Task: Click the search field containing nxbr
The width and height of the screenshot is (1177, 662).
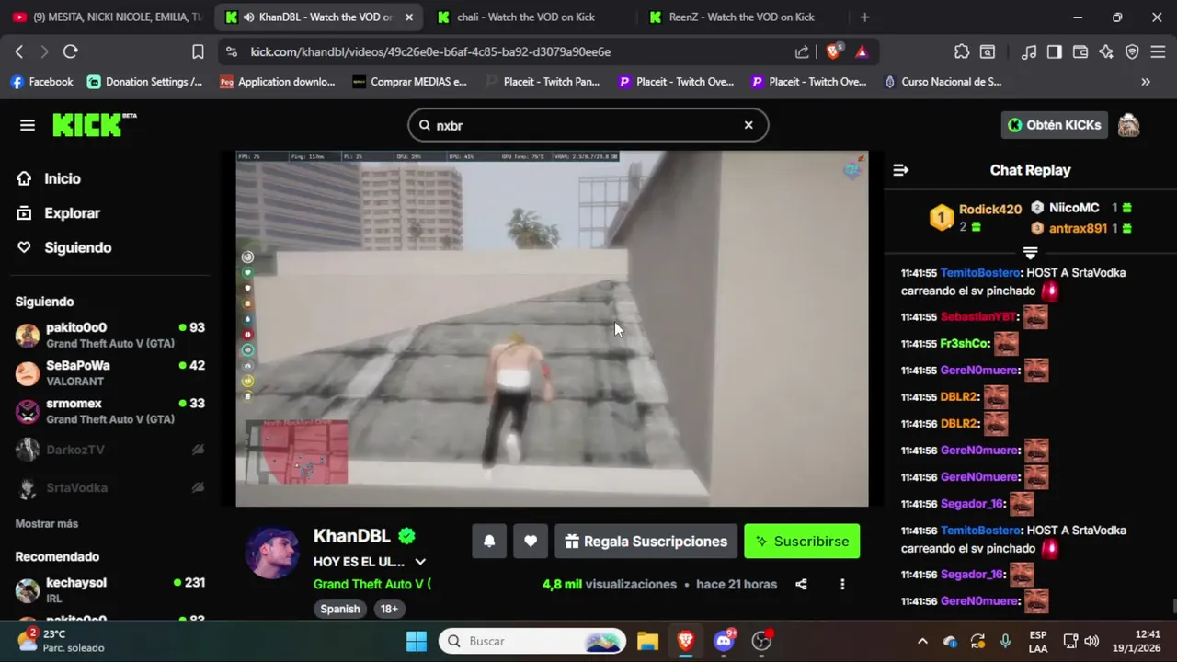Action: click(588, 125)
